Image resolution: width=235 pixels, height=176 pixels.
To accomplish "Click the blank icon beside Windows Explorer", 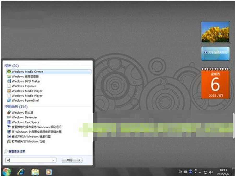I will tap(9, 86).
